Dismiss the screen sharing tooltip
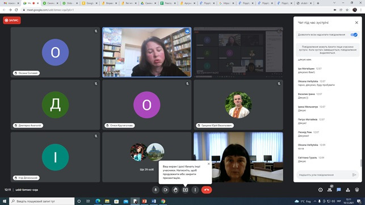Screen dimensions: 365x205 pos(208,164)
